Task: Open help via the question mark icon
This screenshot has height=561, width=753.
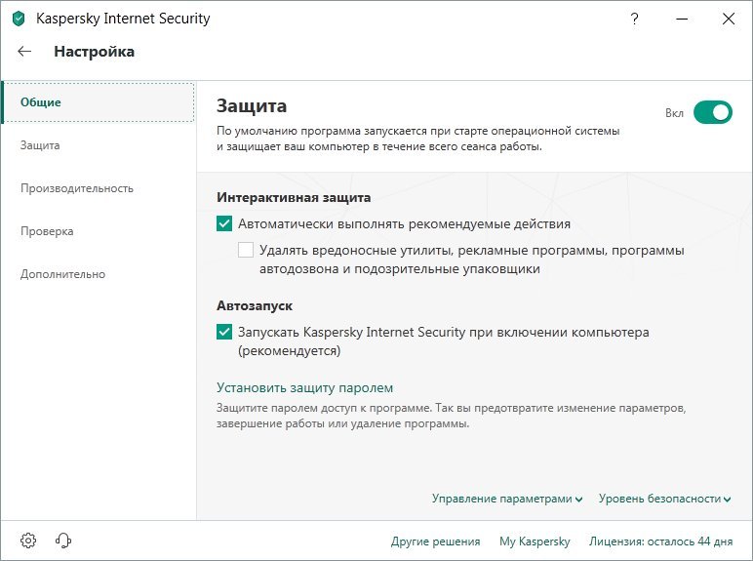Action: tap(634, 19)
